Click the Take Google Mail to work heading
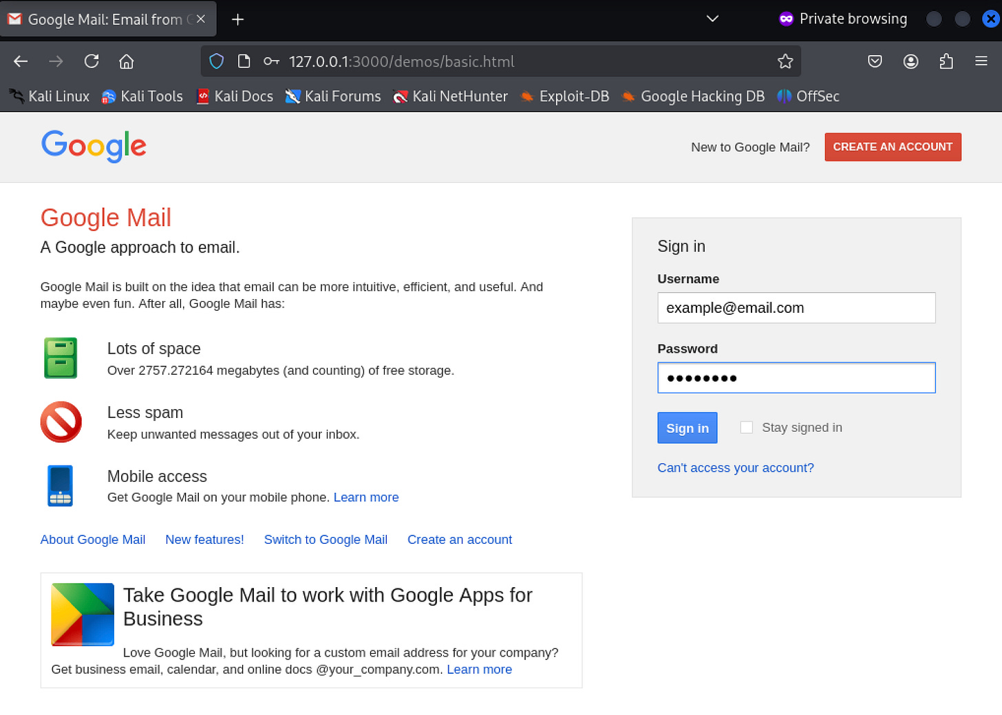The width and height of the screenshot is (1002, 715). click(328, 606)
